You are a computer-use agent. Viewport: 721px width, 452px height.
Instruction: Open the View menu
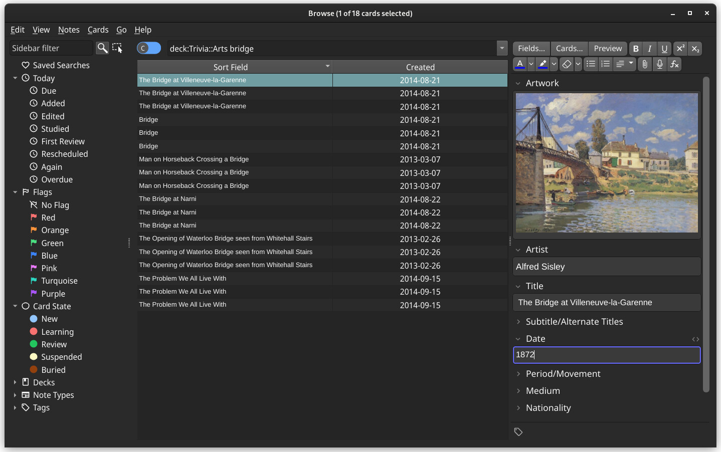[x=41, y=30]
